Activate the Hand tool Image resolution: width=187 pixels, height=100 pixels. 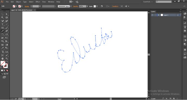[2, 58]
